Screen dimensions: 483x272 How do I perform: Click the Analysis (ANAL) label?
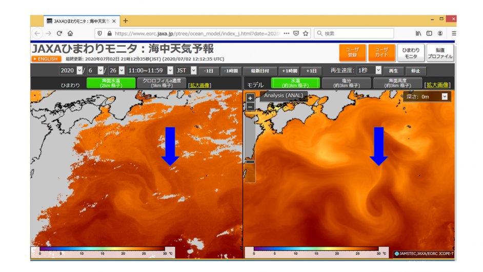pyautogui.click(x=284, y=95)
